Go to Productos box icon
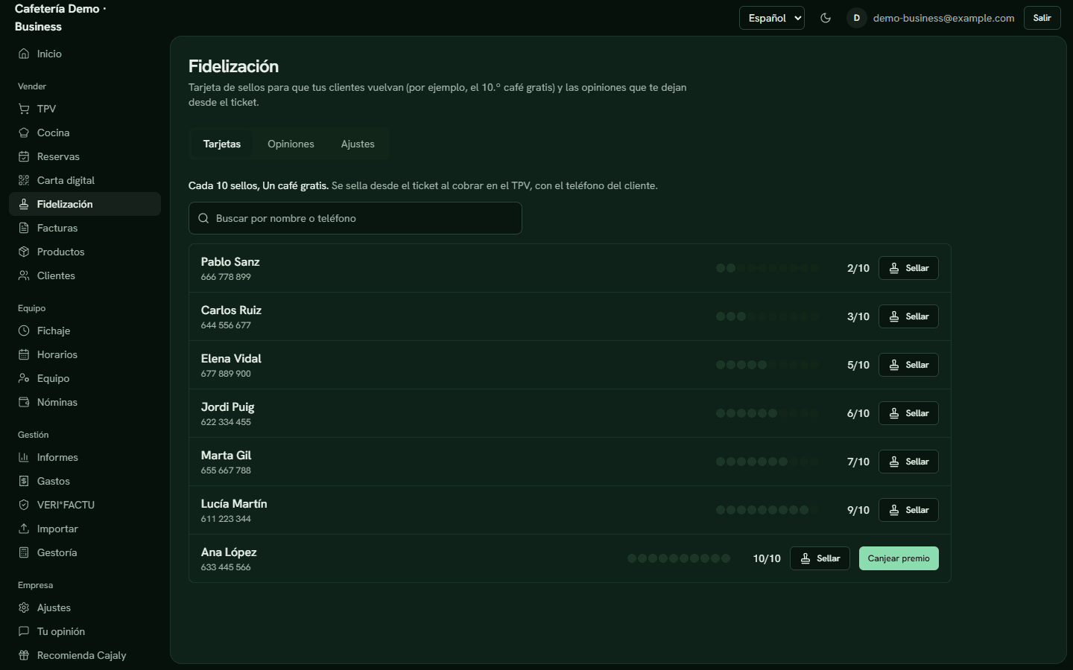This screenshot has height=670, width=1073. (x=24, y=252)
